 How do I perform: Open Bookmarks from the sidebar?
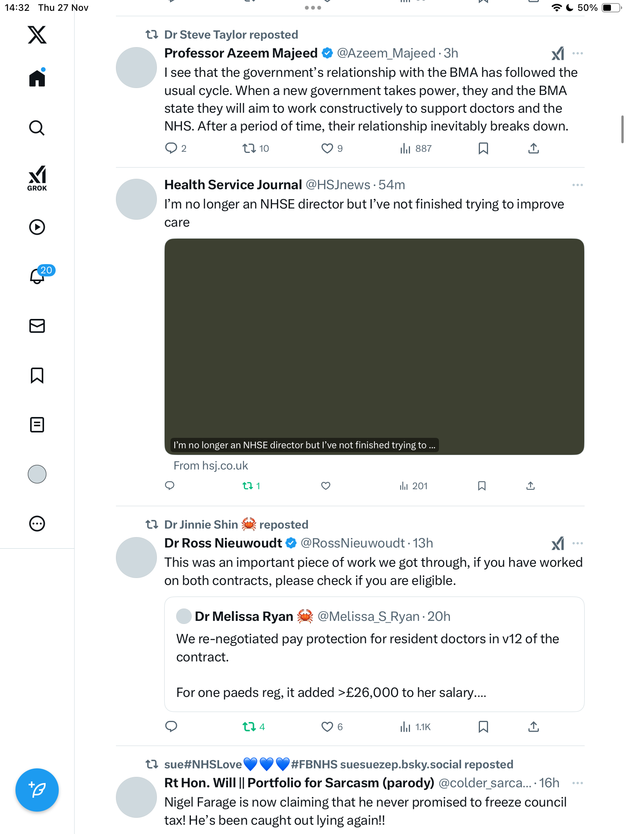pos(37,375)
